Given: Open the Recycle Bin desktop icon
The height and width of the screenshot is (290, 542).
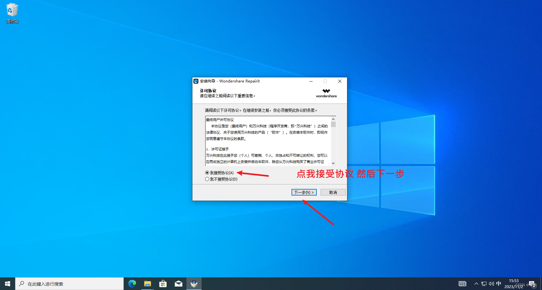Looking at the screenshot, I should point(12,13).
